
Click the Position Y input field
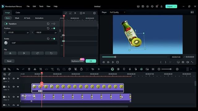tap(46, 32)
